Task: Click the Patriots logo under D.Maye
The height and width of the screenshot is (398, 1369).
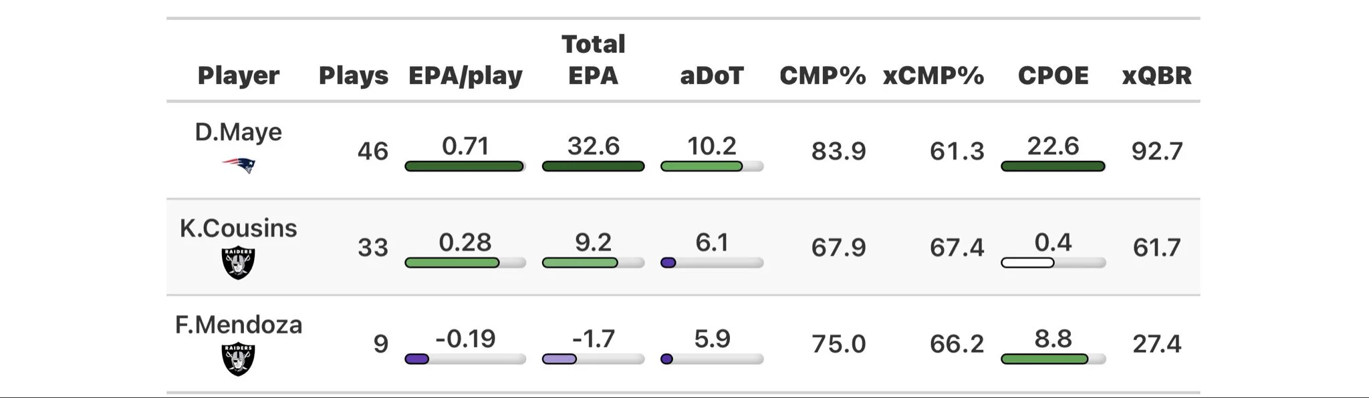Action: point(239,165)
